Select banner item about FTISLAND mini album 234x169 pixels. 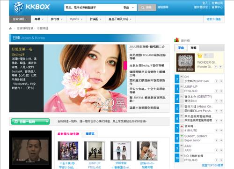click(x=148, y=57)
